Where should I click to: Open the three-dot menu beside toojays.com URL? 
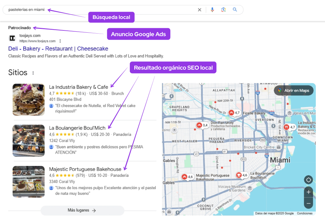click(x=60, y=41)
